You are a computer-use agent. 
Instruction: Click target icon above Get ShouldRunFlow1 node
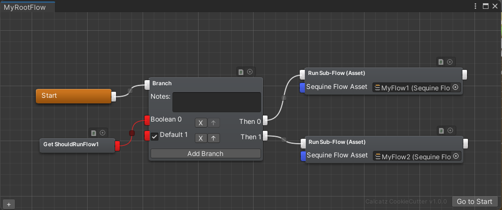coord(103,133)
